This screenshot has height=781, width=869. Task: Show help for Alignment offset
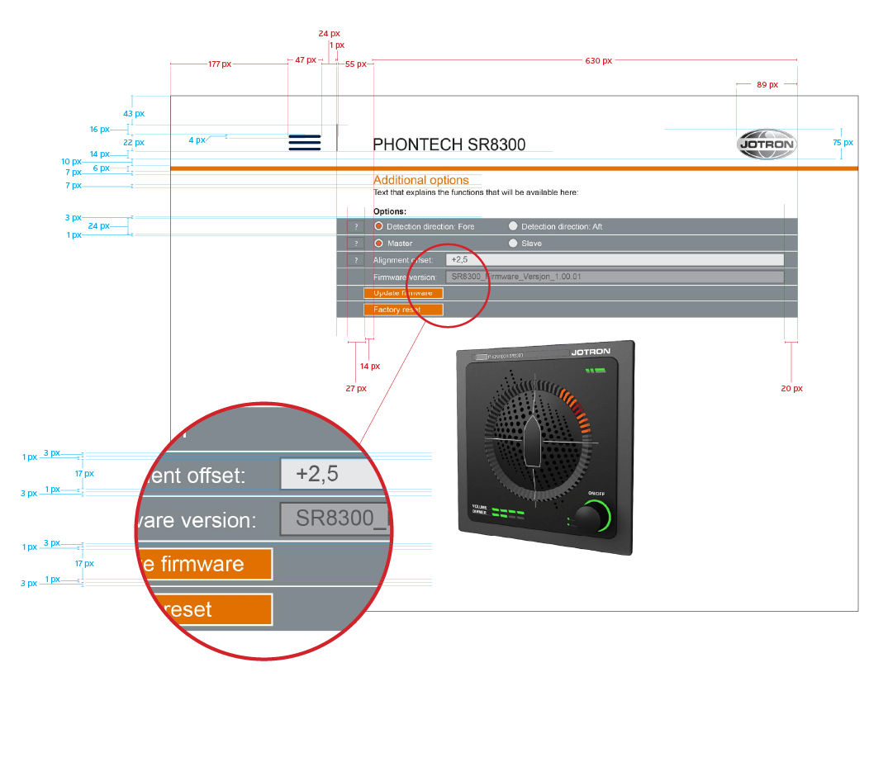(x=356, y=260)
